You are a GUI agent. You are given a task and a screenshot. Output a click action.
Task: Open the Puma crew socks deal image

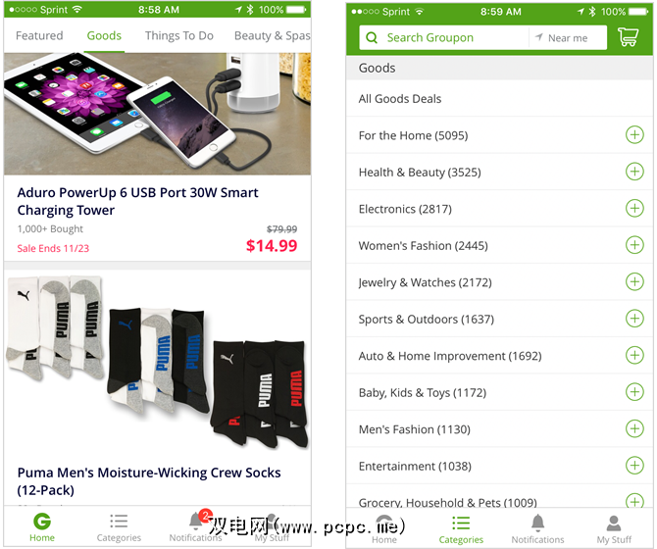click(x=158, y=362)
